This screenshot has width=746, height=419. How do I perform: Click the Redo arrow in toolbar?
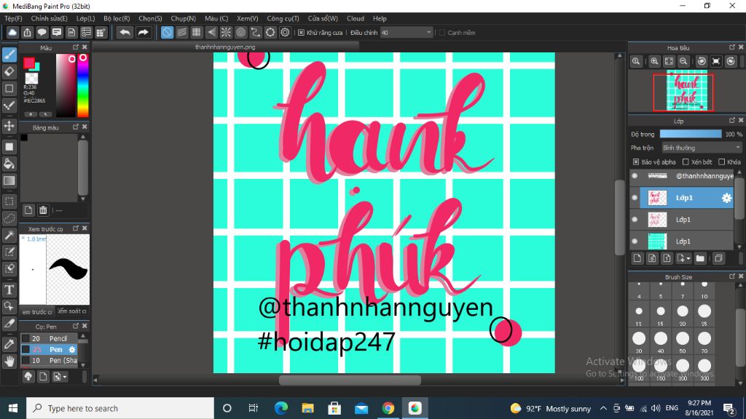point(143,32)
